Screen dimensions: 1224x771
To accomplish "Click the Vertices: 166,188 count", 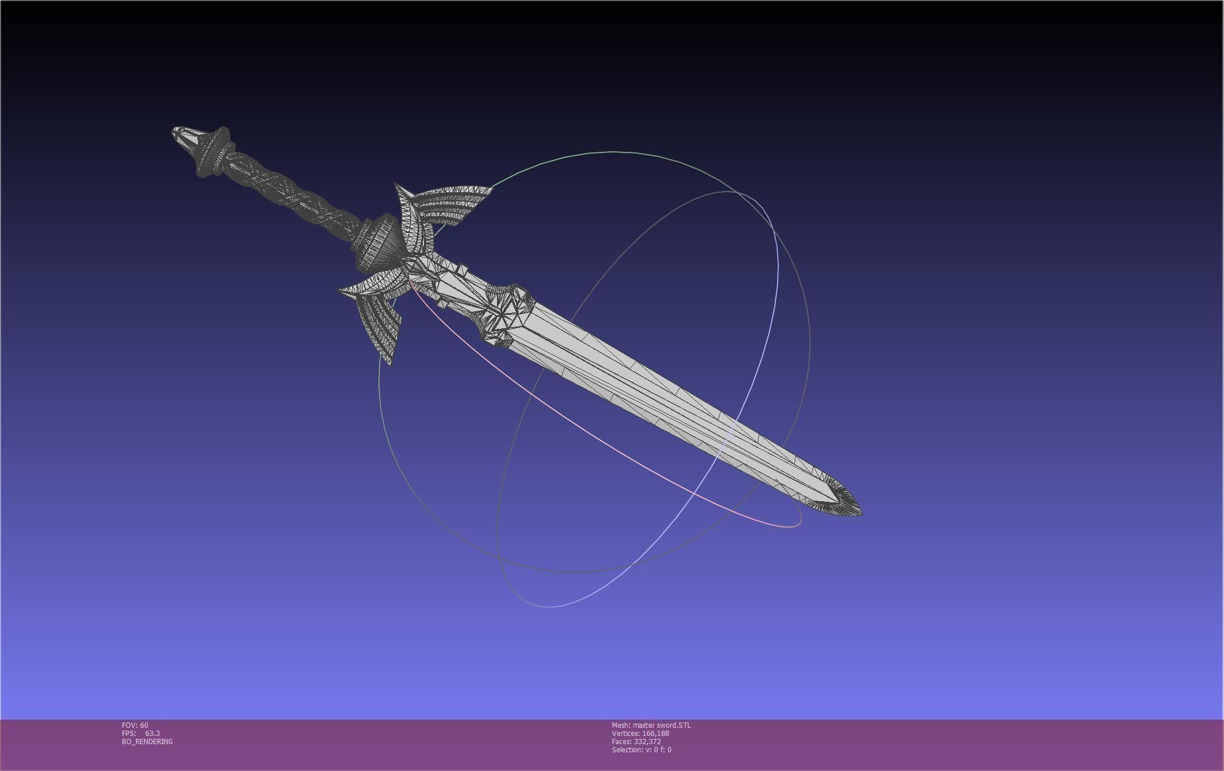I will pos(641,733).
